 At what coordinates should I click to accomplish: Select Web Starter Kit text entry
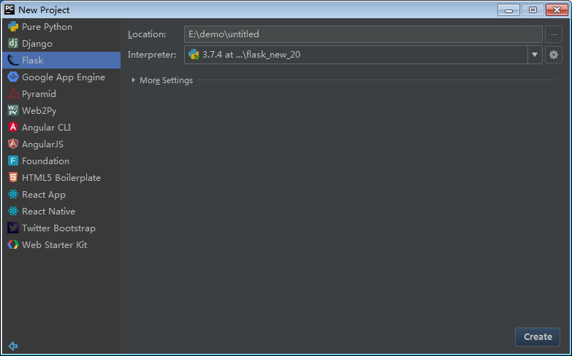click(x=54, y=245)
